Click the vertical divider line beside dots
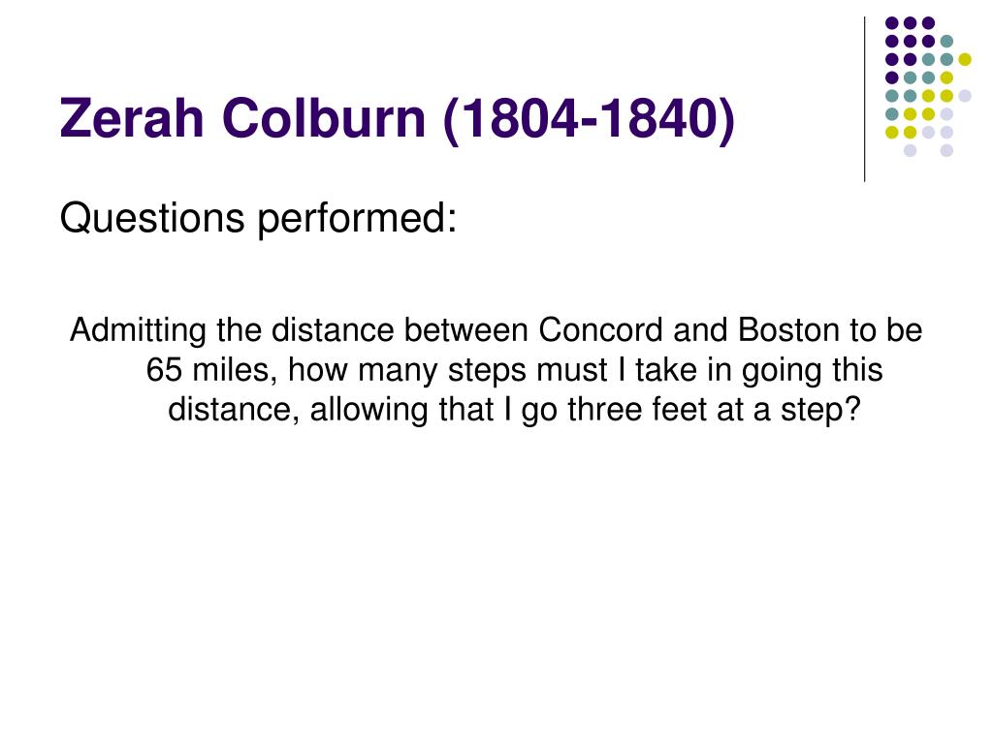This screenshot has width=993, height=744. [864, 100]
